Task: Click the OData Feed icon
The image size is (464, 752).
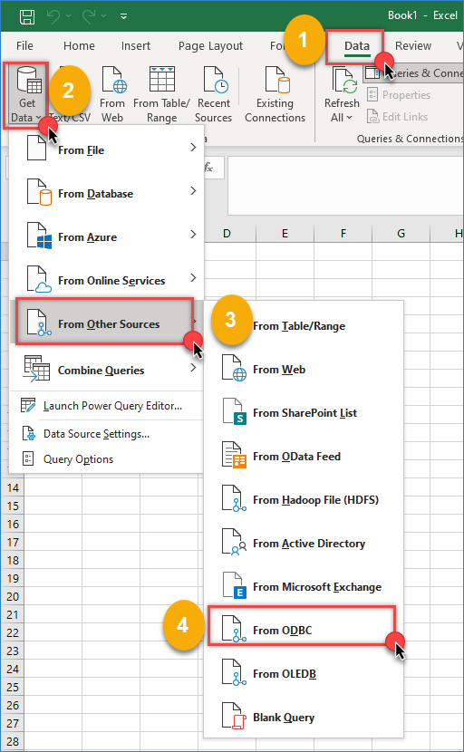Action: click(234, 455)
